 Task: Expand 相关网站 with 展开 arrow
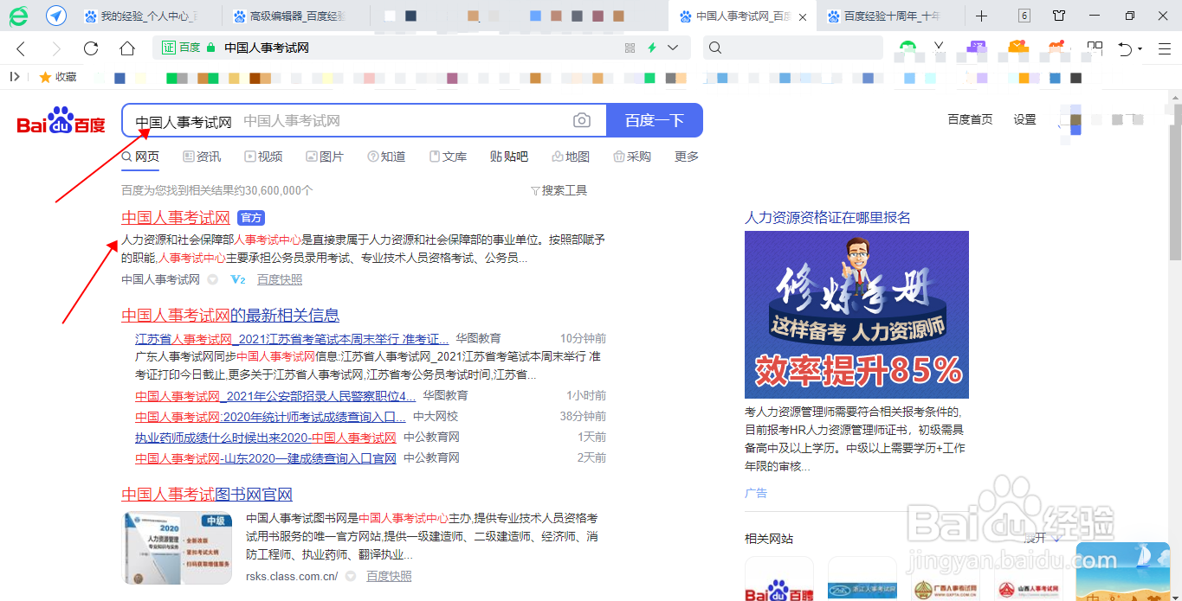pyautogui.click(x=1043, y=538)
